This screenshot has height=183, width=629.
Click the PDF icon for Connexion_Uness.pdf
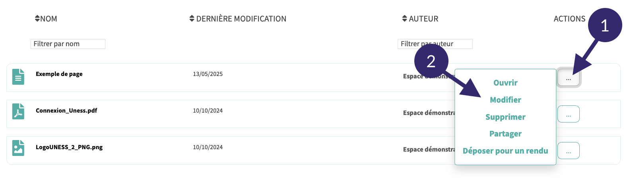pos(18,111)
